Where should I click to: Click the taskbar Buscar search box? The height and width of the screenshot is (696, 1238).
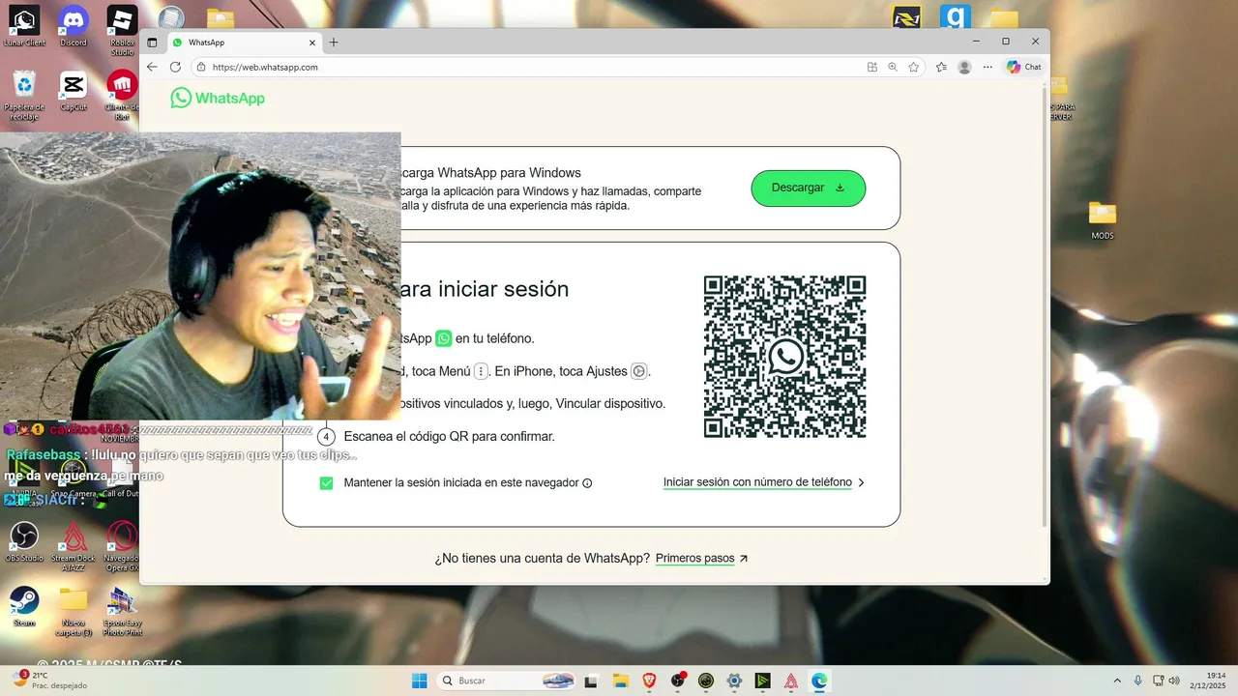point(510,681)
